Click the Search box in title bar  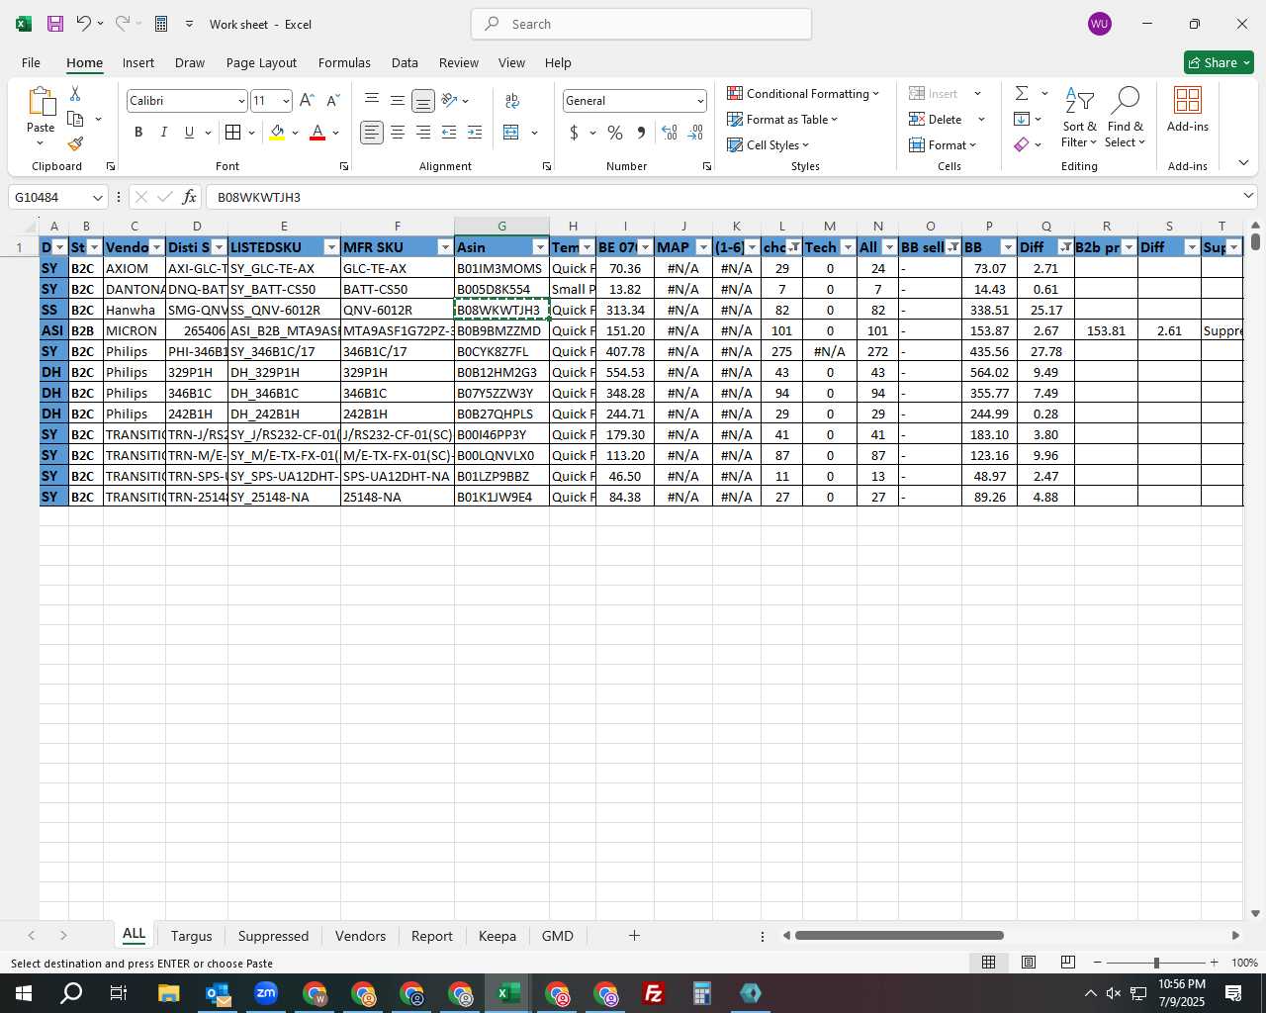(641, 24)
